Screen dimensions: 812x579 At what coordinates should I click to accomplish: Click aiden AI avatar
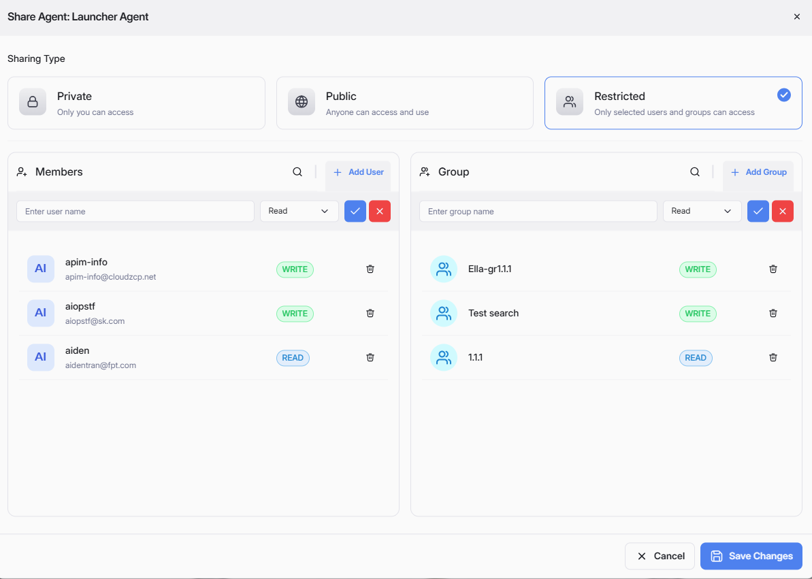pos(41,357)
